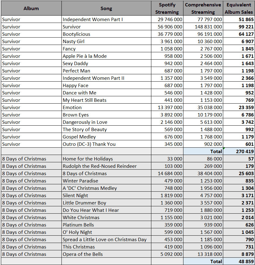Select the Perfect Man cell
Image resolution: width=255 pixels, height=265 pixels.
106,71
